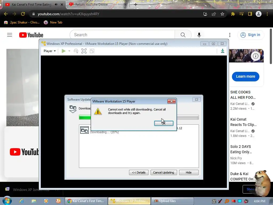
Task: Open Internet Explorer from taskbar
Action: (21, 201)
